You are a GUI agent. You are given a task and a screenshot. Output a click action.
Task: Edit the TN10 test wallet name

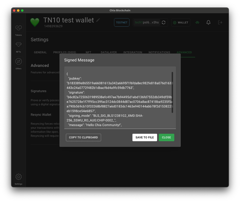click(x=98, y=20)
